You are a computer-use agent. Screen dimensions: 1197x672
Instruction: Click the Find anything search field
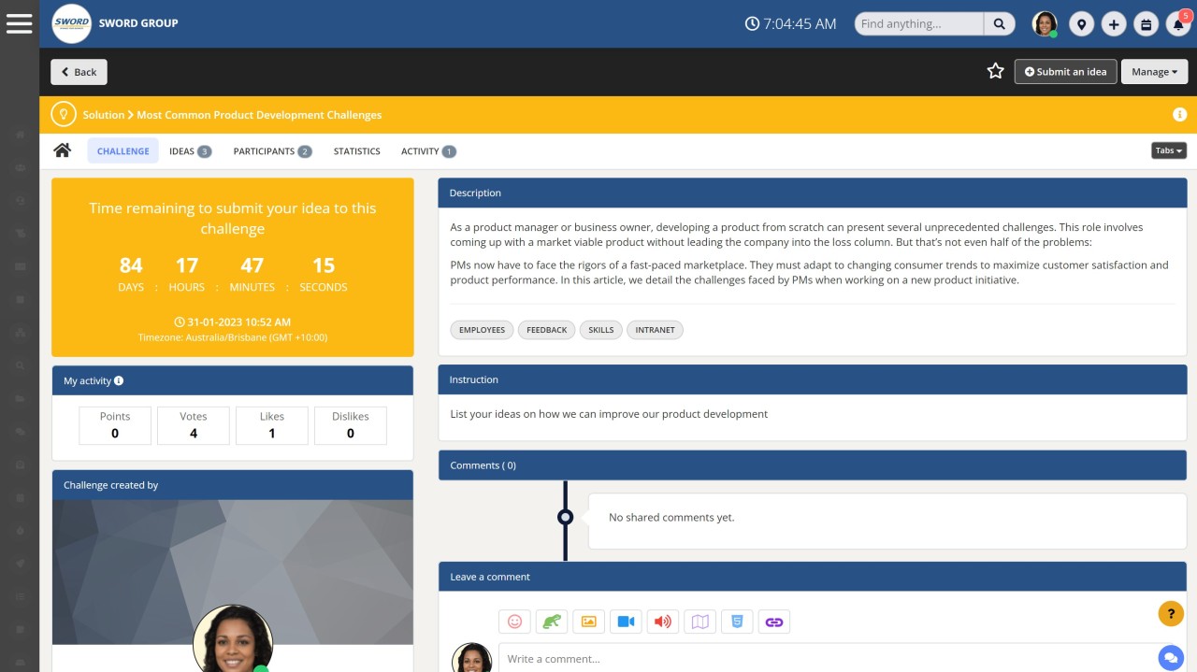(x=917, y=23)
